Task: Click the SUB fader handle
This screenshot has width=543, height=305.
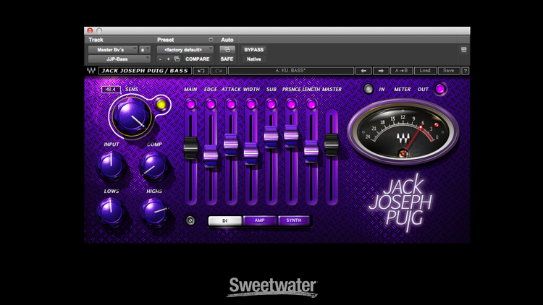Action: coord(271,137)
